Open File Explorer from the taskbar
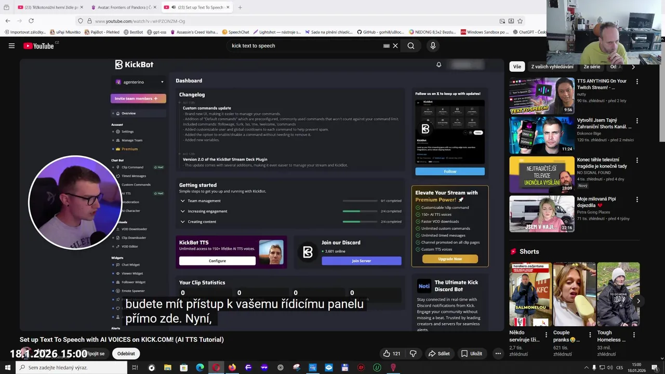The height and width of the screenshot is (374, 665). (x=167, y=368)
